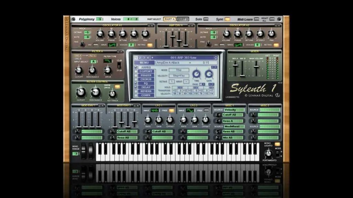Toggle the Solo switch

[206, 19]
